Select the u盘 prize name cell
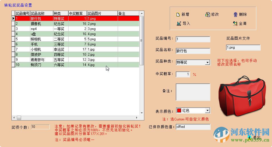This screenshot has width=272, height=147. tap(42, 34)
